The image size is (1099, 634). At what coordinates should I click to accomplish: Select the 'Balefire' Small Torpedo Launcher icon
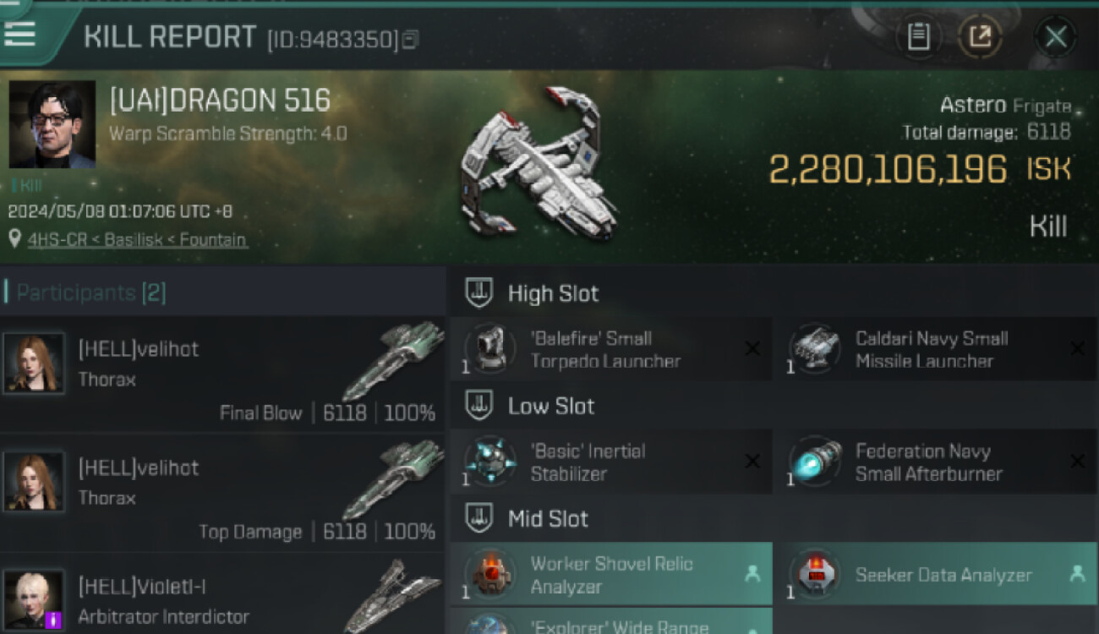pos(489,348)
